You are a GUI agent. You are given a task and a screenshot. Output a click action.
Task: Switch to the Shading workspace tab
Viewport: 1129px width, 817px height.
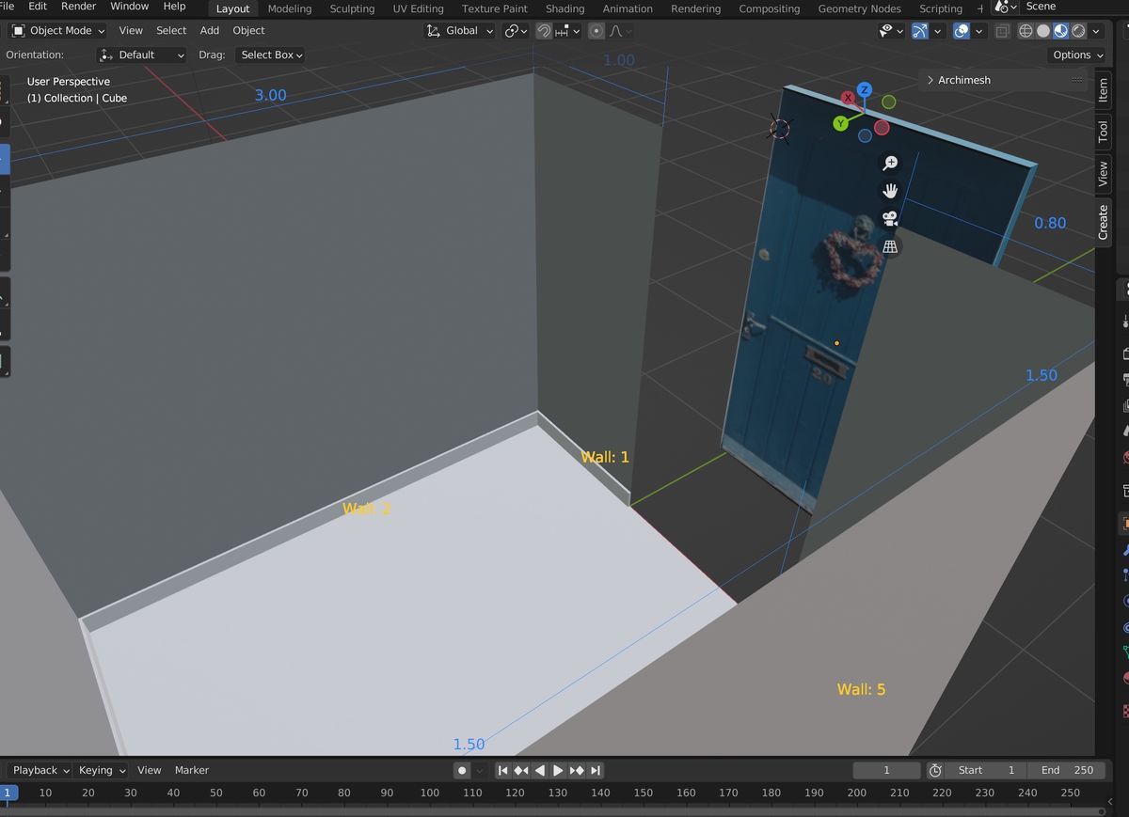coord(565,8)
